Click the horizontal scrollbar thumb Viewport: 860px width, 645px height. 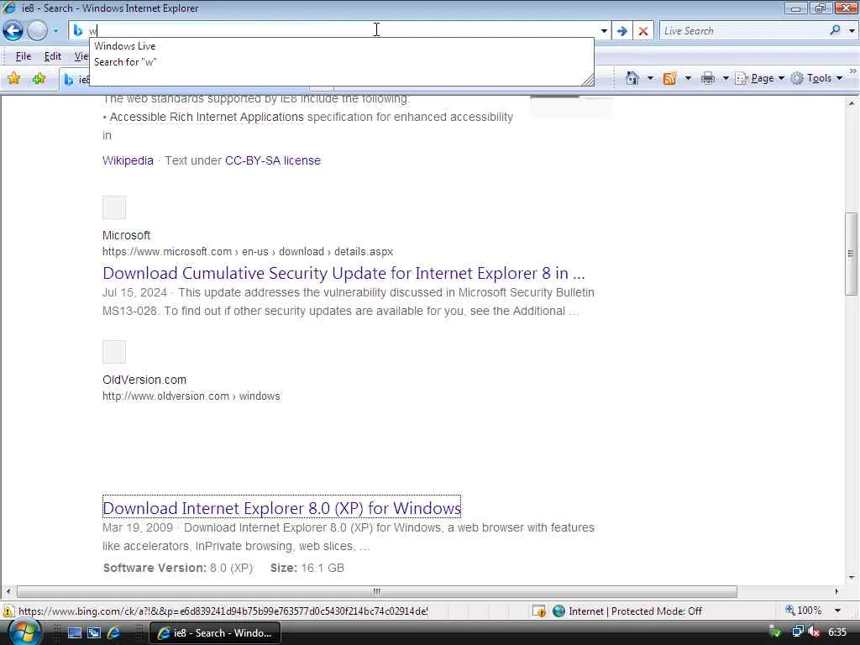coord(377,591)
